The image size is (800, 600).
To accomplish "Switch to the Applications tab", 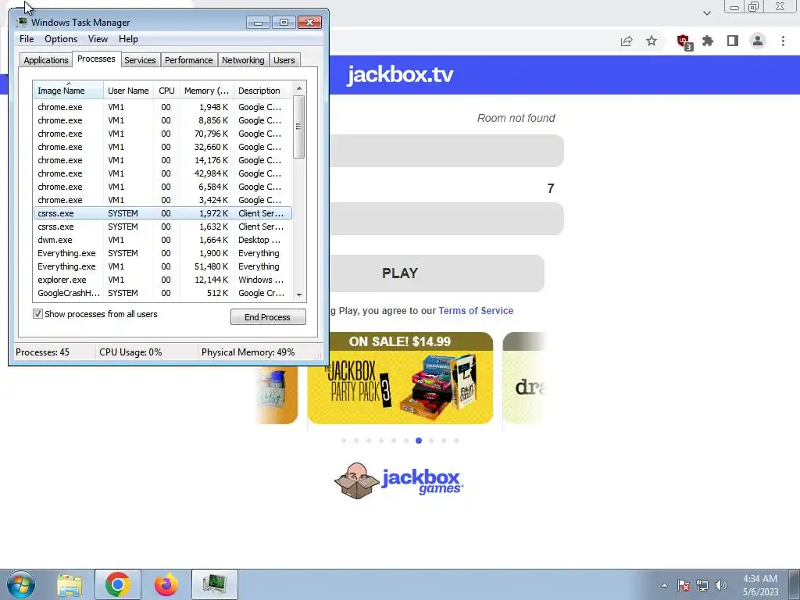I will 46,60.
